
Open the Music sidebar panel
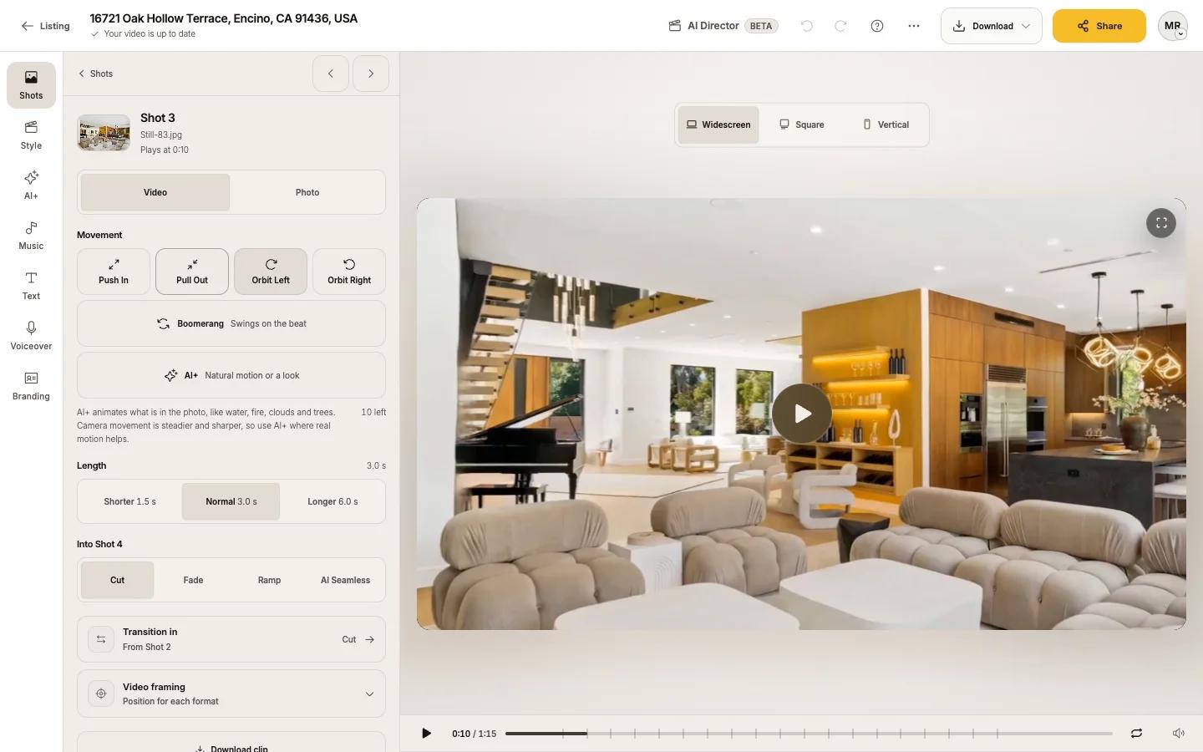pos(31,236)
